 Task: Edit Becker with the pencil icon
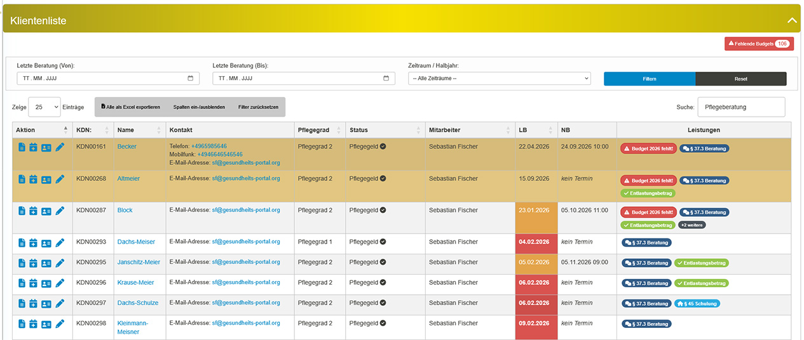click(x=60, y=147)
